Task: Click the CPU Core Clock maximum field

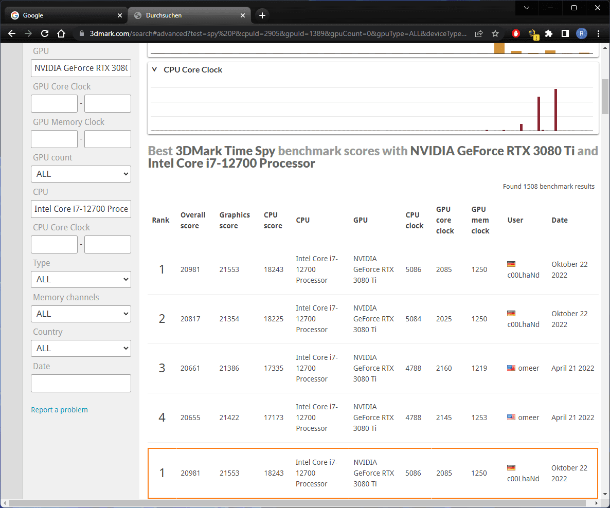Action: [108, 244]
